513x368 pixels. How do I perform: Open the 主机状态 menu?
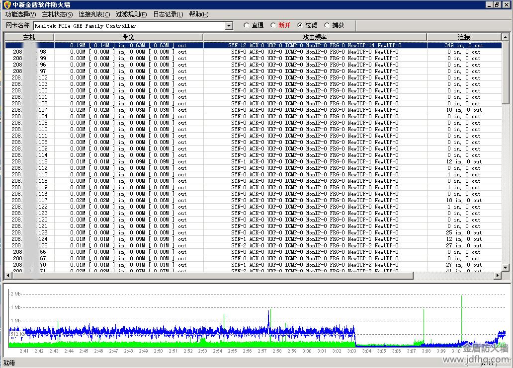click(x=57, y=14)
